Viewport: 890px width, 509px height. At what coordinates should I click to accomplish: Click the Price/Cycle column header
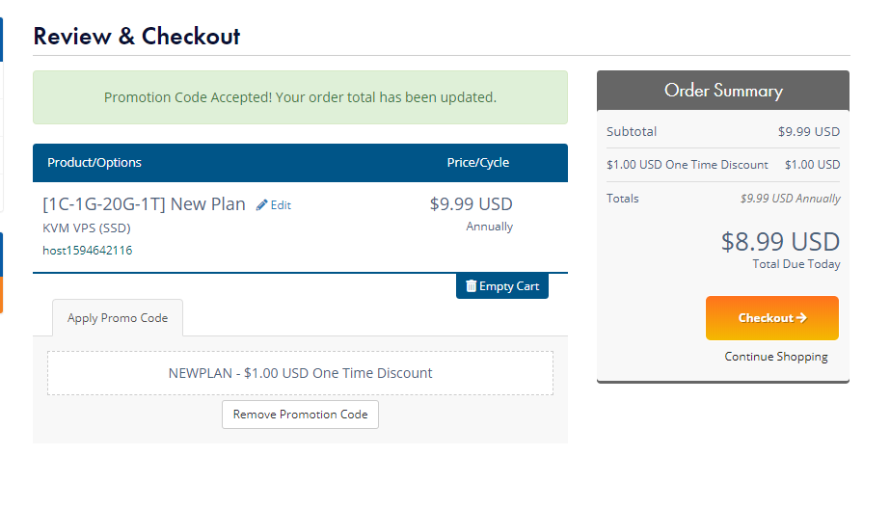point(478,163)
